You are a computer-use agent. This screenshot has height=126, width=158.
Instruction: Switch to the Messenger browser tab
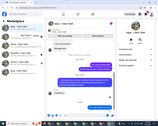point(19,3)
